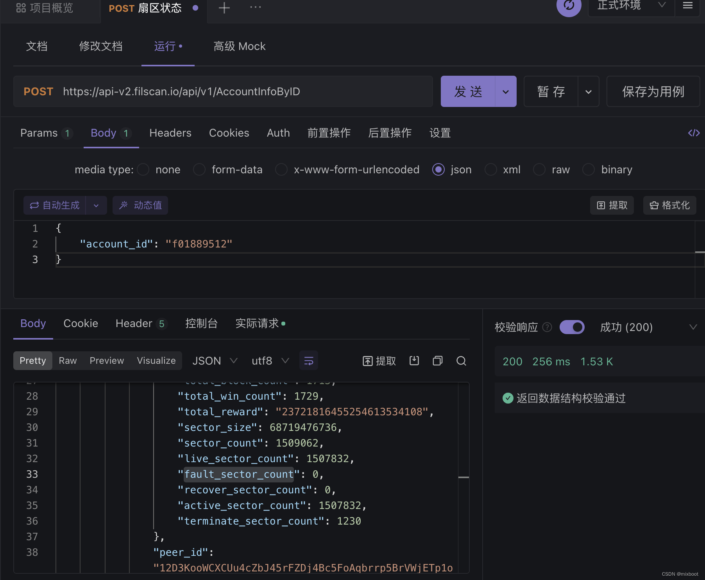Select the POST 扇区状态 tab

click(x=153, y=8)
